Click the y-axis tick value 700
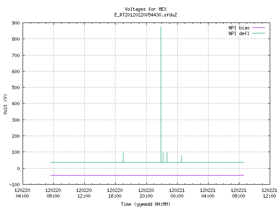The height and width of the screenshot is (208, 278). pos(16,55)
